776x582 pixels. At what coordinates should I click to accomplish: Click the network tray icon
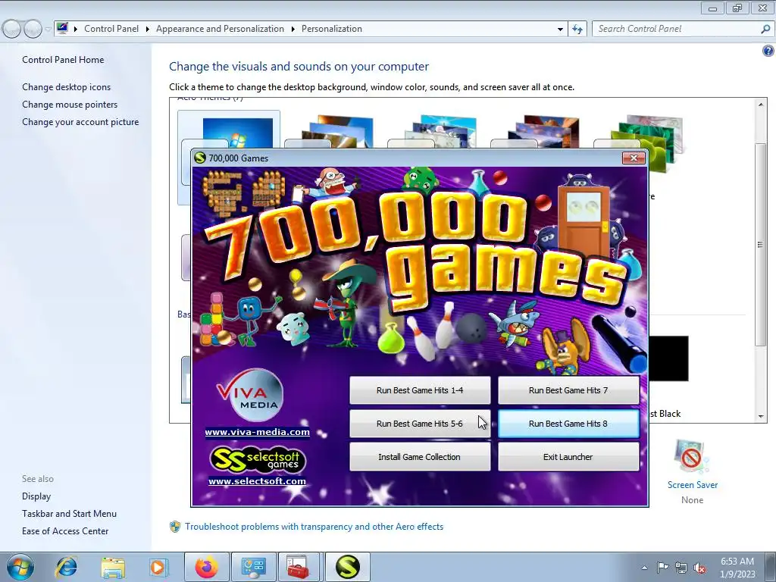[681, 568]
